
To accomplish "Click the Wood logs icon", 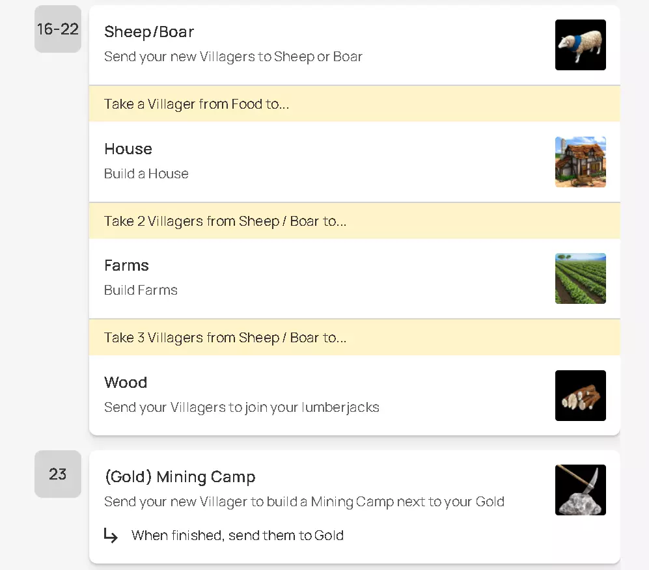I will tap(580, 396).
